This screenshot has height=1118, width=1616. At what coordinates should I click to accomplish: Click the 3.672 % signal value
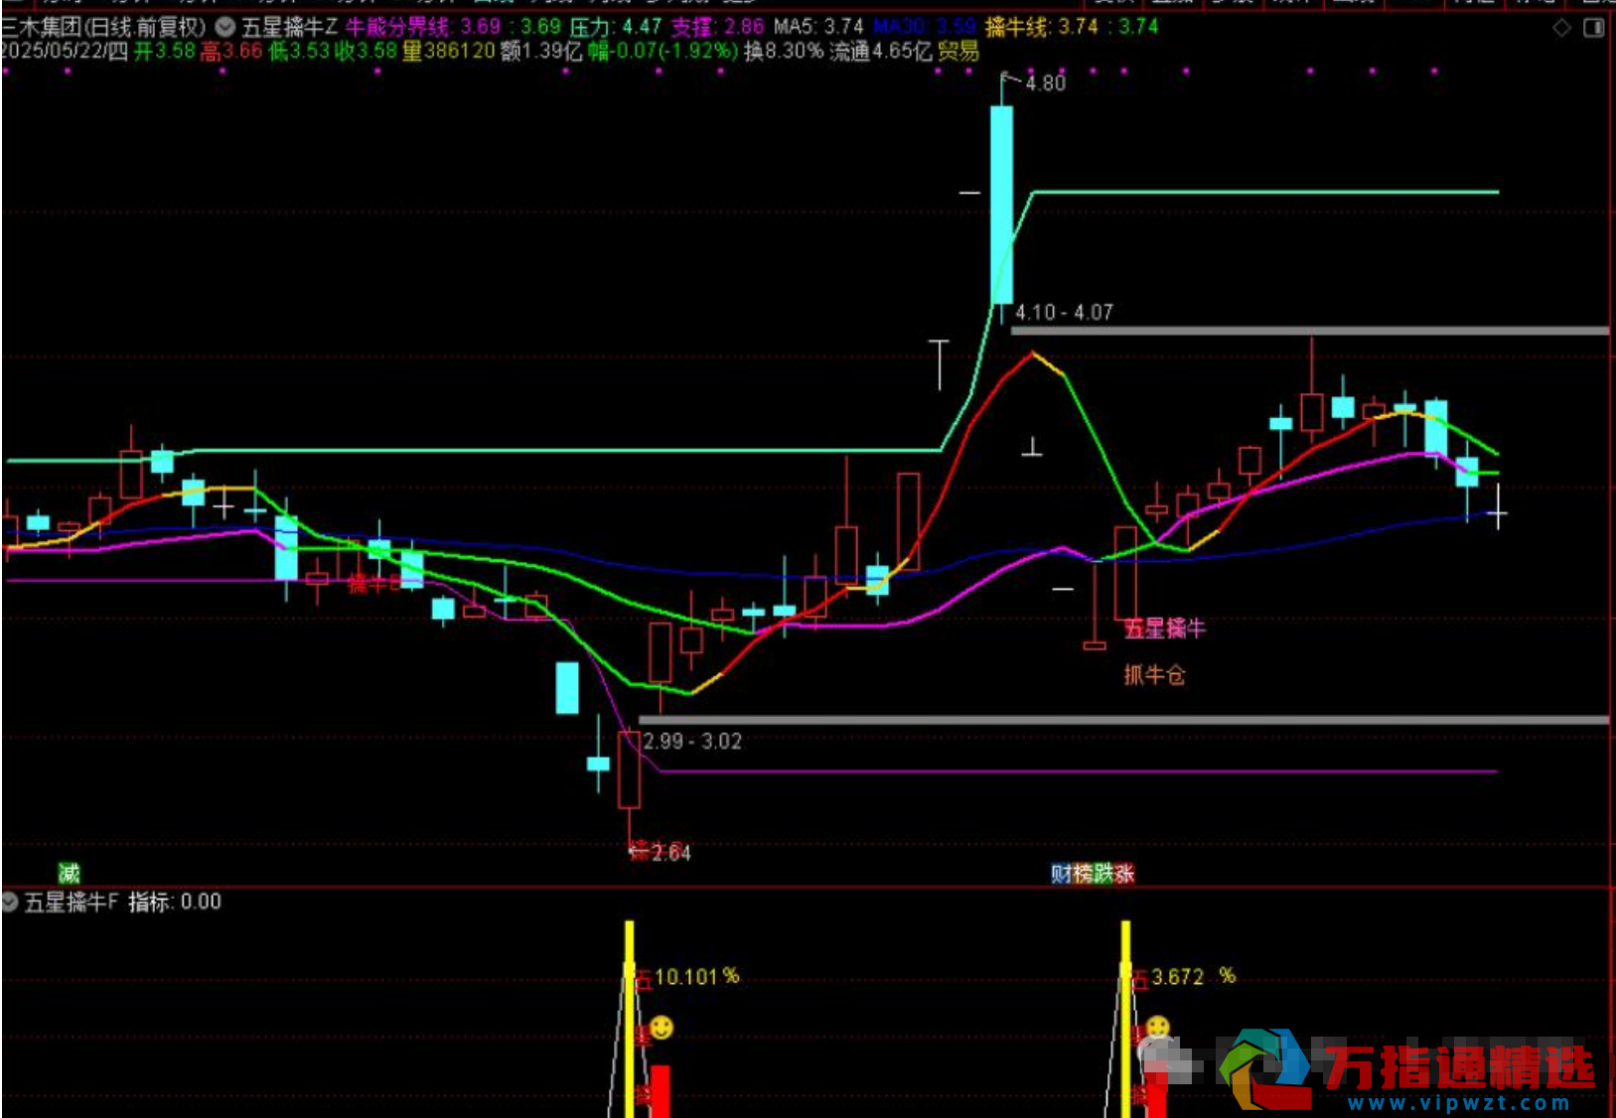pyautogui.click(x=1193, y=976)
